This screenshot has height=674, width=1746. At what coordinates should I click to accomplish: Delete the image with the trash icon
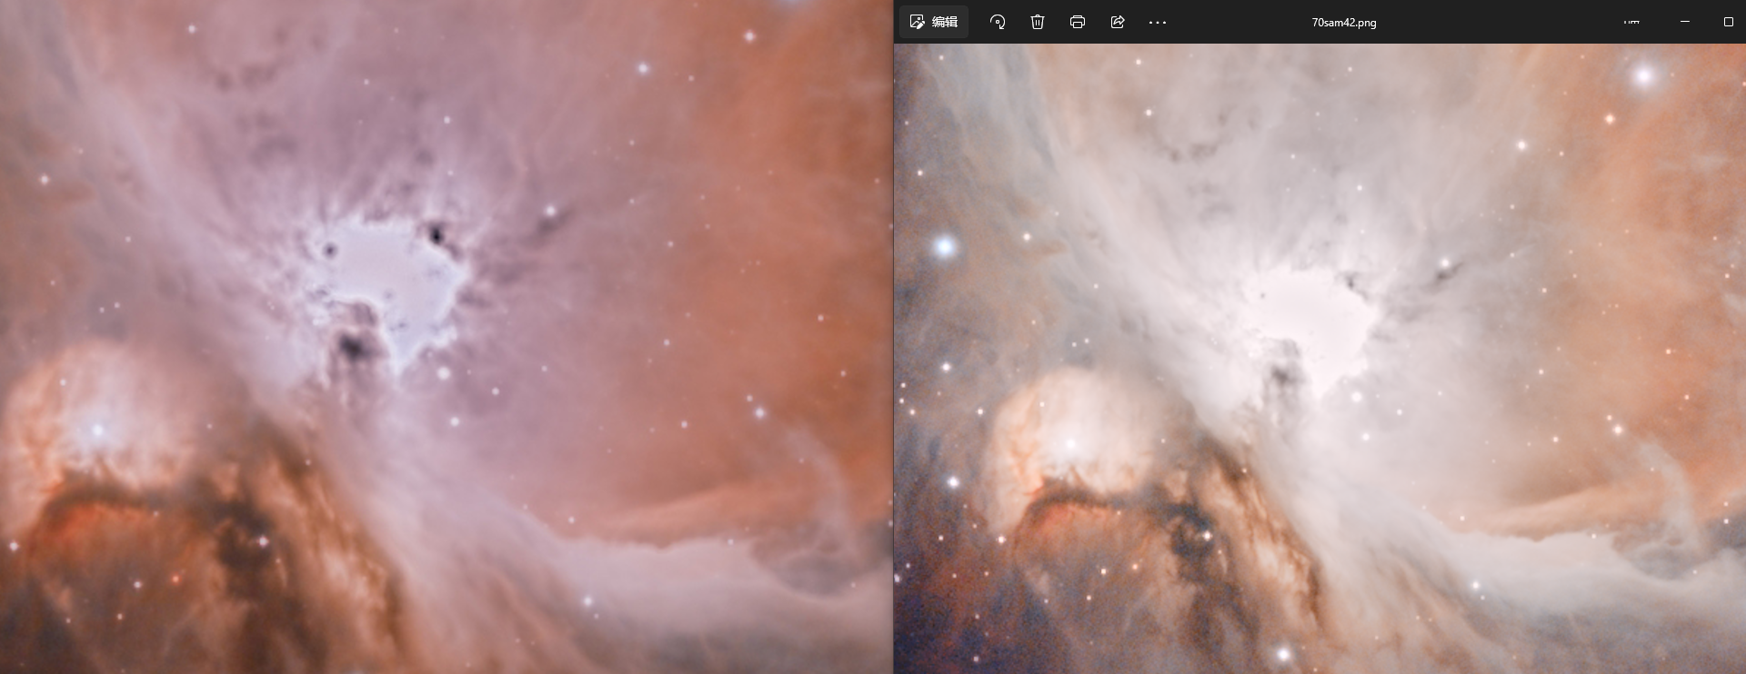click(x=1038, y=22)
